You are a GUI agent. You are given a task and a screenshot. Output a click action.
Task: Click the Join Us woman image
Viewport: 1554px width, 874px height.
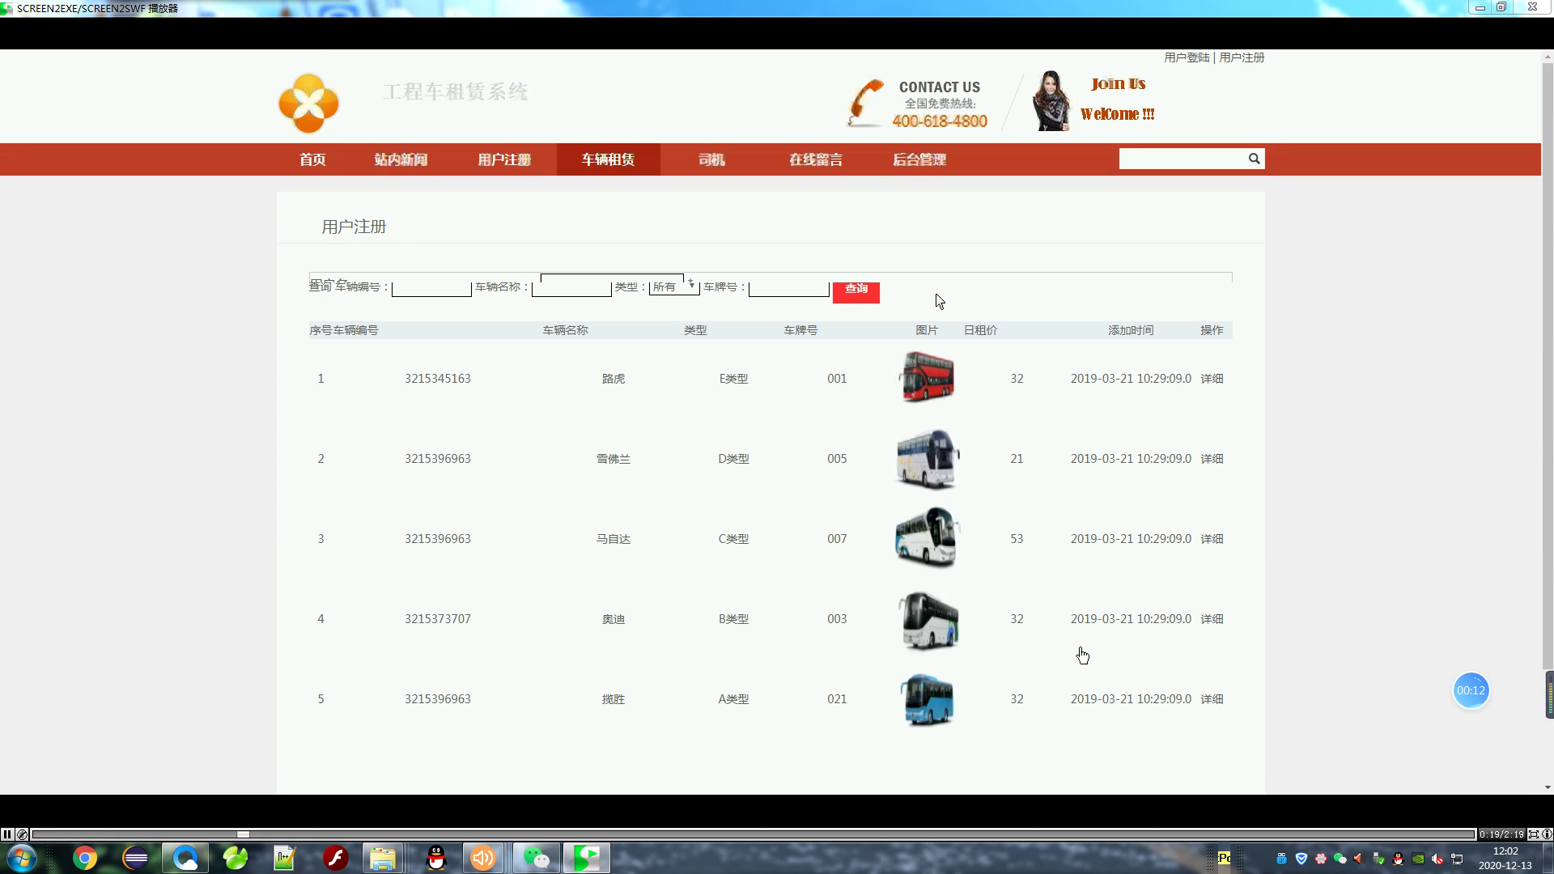pos(1051,100)
